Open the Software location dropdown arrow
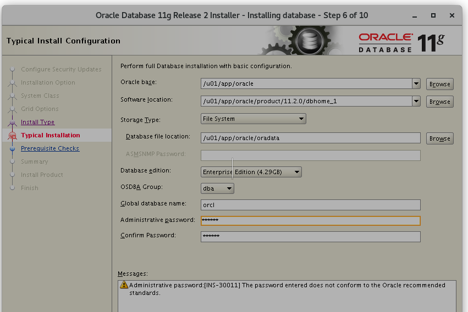The width and height of the screenshot is (468, 312). (416, 101)
